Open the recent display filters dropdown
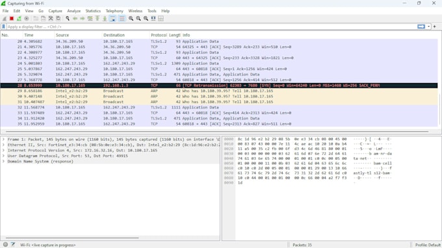The width and height of the screenshot is (442, 248). click(429, 27)
